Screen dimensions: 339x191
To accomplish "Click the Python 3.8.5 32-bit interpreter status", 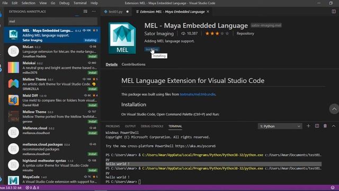I will click(11, 188).
